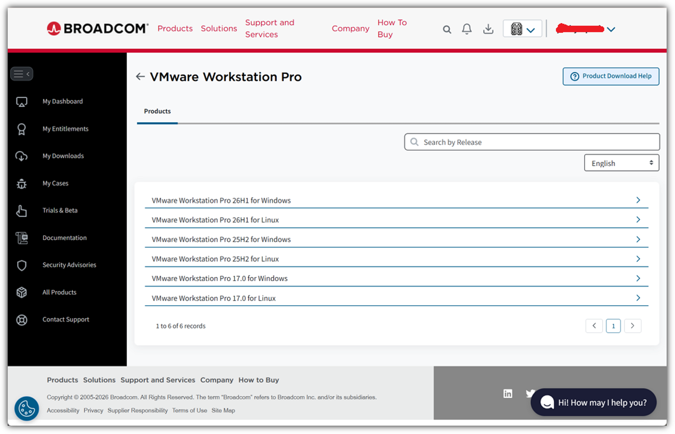Viewport: 675px width, 434px height.
Task: Go to My Downloads in sidebar
Action: pos(63,156)
